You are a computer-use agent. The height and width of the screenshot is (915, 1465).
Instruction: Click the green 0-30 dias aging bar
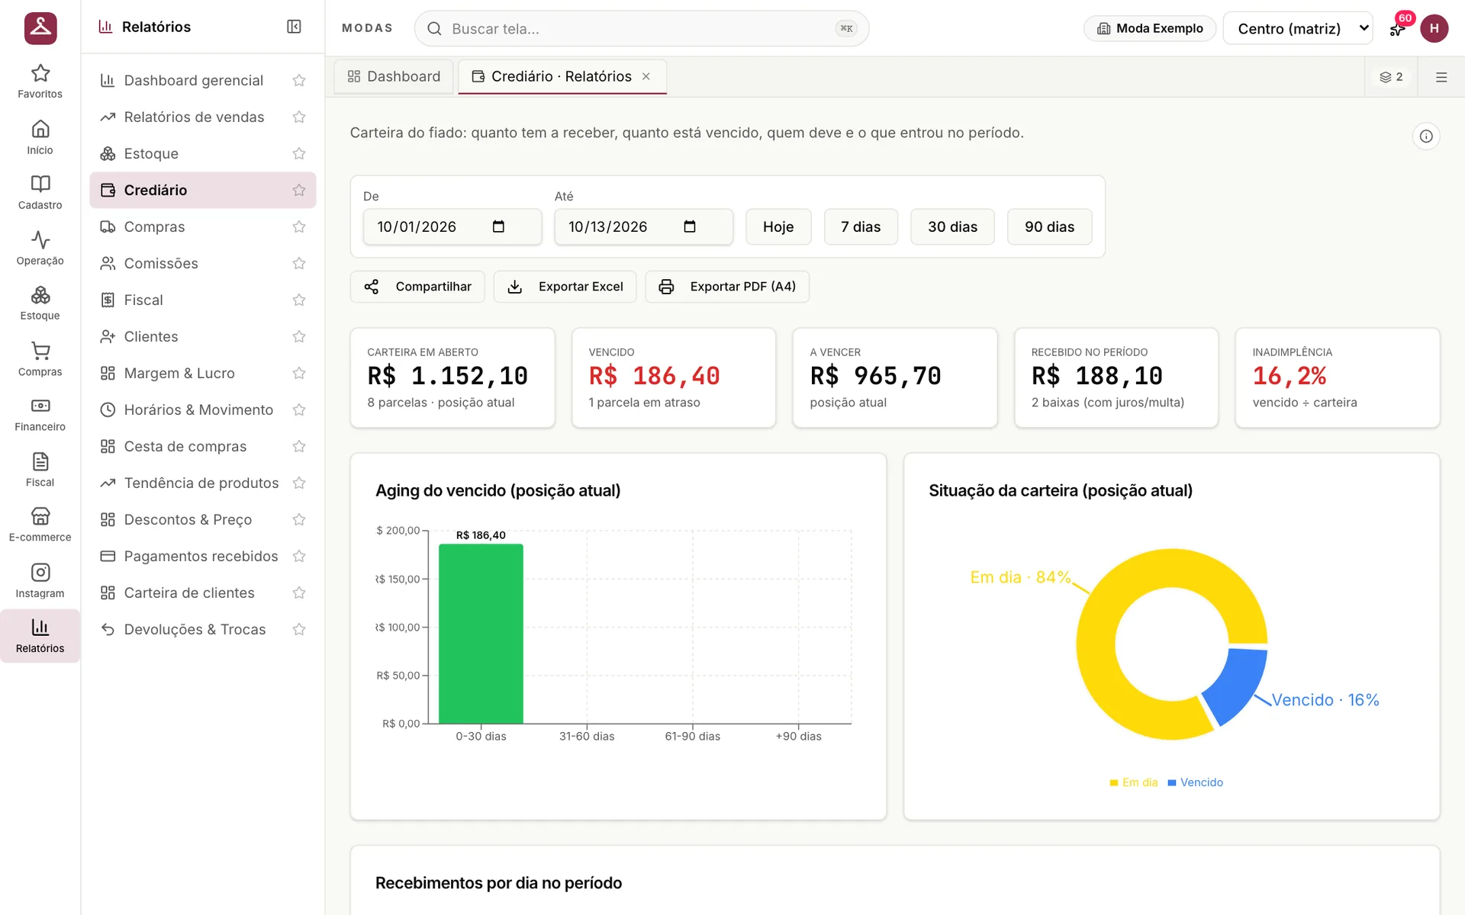[481, 634]
